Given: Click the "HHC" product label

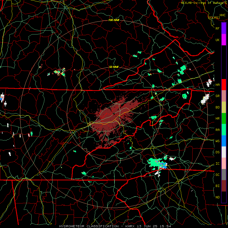Looking at the screenshot, I should pos(223,15).
